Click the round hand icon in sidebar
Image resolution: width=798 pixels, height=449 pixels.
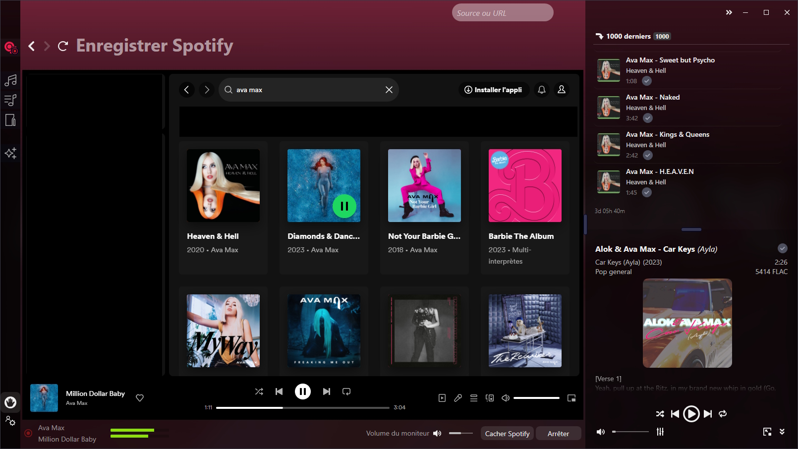coord(10,402)
